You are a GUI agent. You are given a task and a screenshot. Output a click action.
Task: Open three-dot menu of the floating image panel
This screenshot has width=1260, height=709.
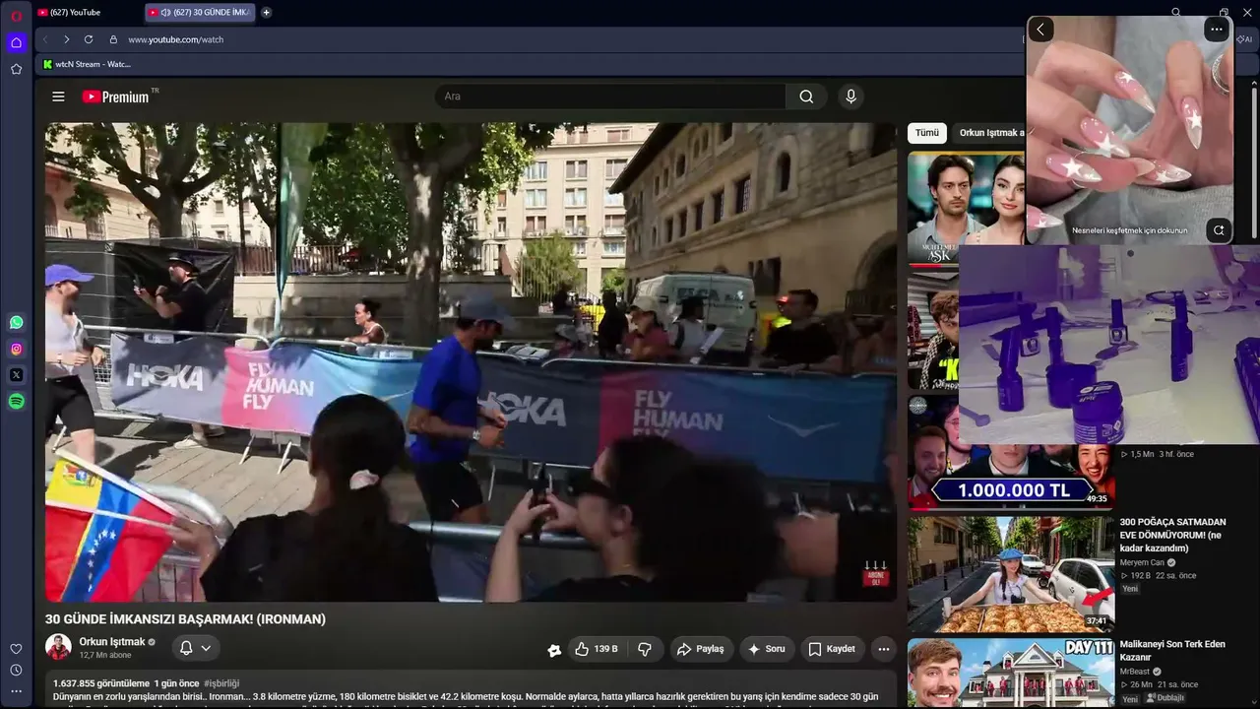coord(1217,30)
